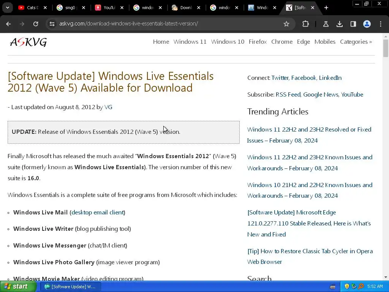Open the profile avatar icon
The image size is (389, 292).
367,24
